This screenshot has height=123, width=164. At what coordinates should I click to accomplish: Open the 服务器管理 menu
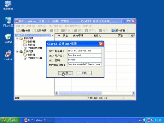coord(73,26)
